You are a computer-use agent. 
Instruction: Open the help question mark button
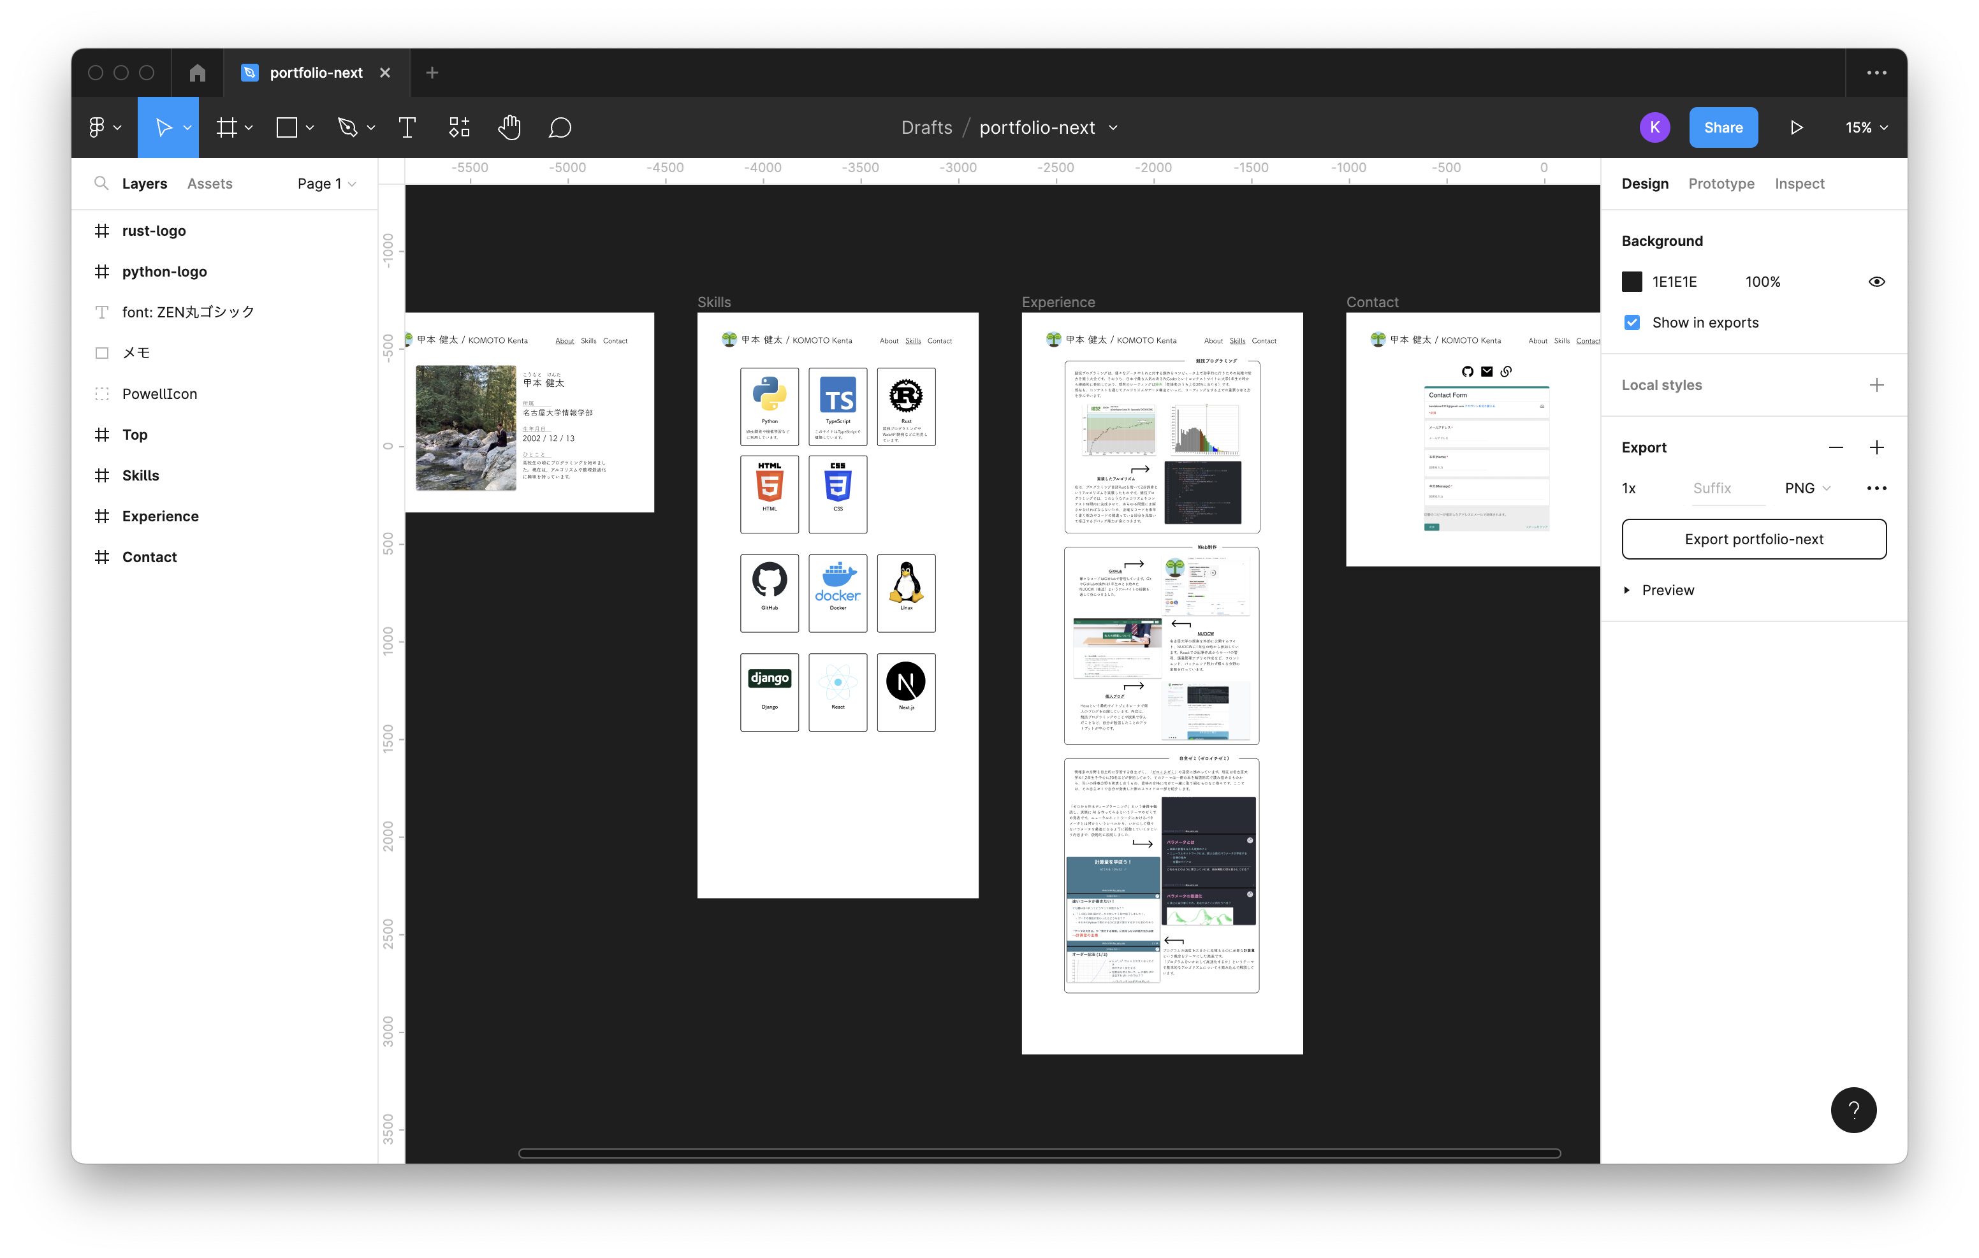1853,1110
